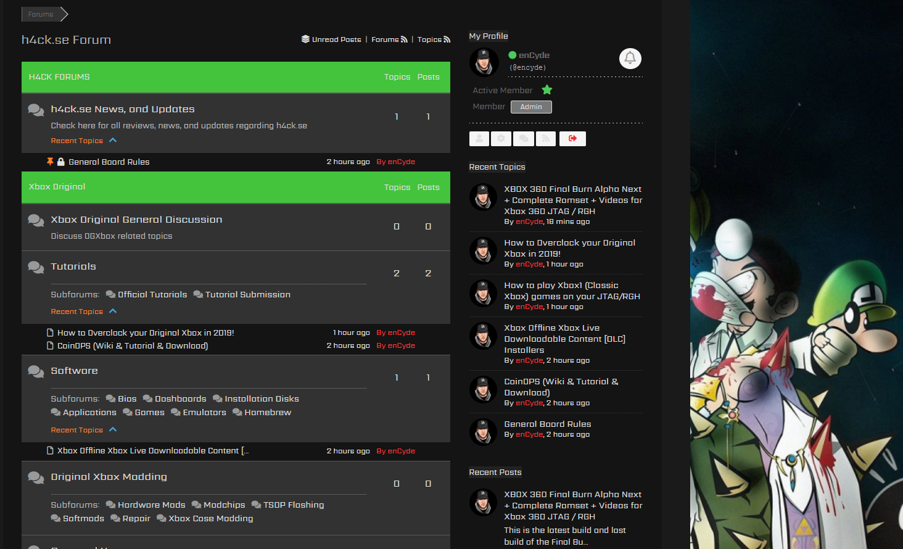Open the notifications bell in My Profile
The width and height of the screenshot is (903, 549).
pos(630,59)
